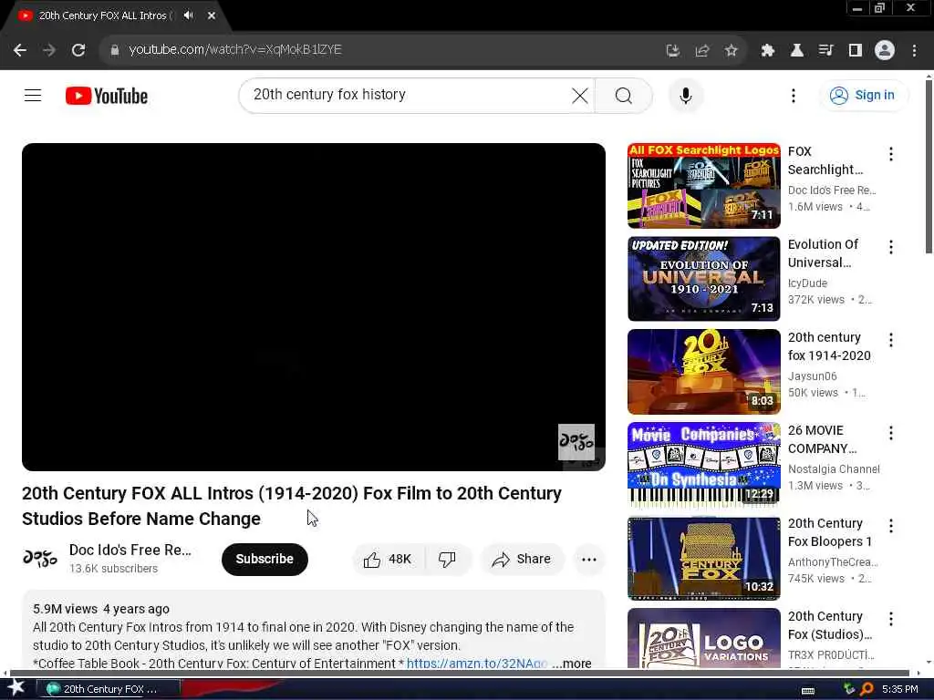934x700 pixels.
Task: Open options menu for 20th Century Fox (Studios) video
Action: click(x=890, y=619)
